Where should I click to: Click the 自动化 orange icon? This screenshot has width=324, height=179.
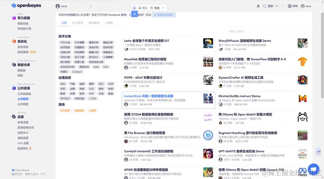[x=14, y=41]
